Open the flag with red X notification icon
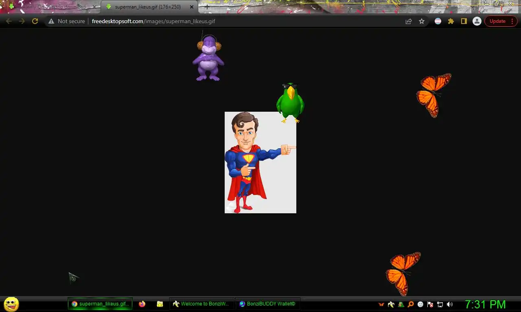521x312 pixels. (430, 304)
